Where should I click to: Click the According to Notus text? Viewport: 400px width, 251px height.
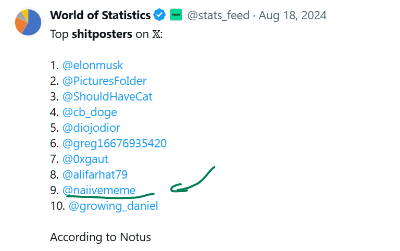(x=101, y=237)
